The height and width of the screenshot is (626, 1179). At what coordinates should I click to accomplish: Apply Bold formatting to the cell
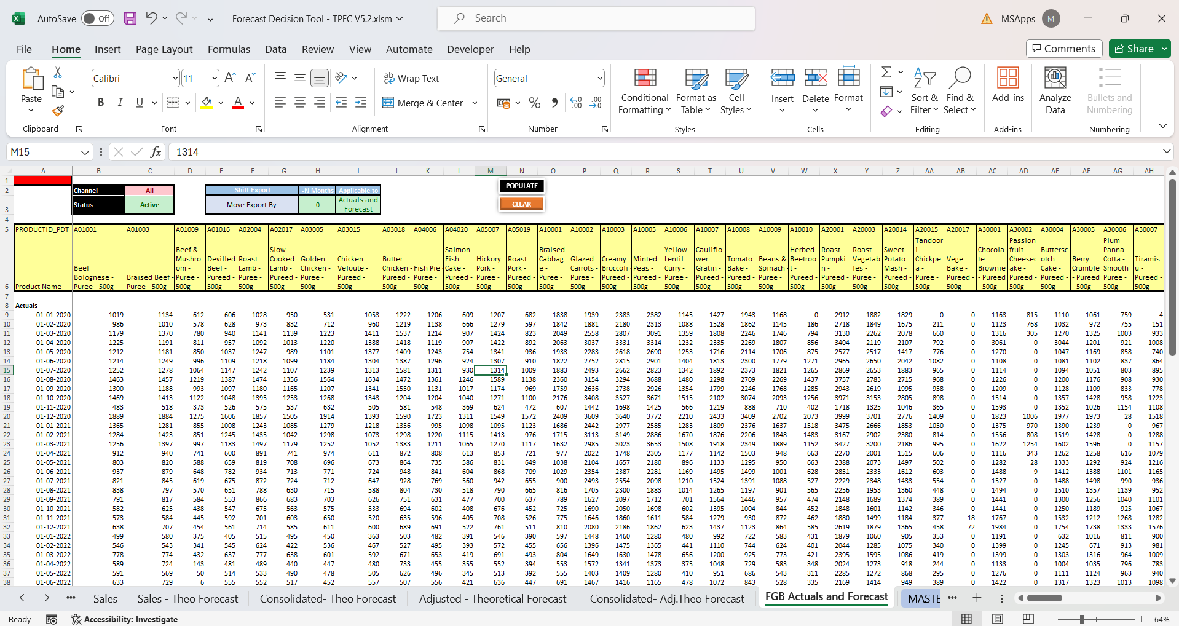point(101,103)
